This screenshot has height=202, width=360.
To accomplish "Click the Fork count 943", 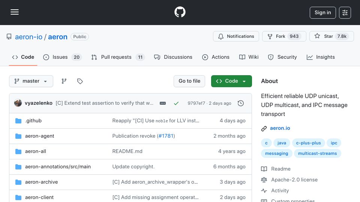I will click(x=294, y=36).
